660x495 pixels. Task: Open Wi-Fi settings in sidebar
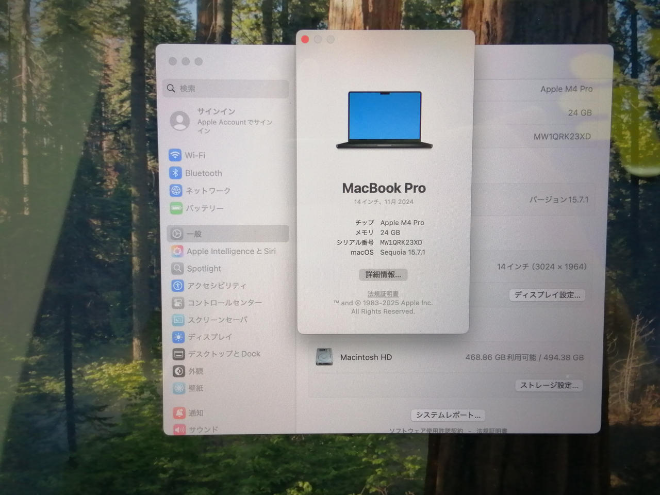(194, 155)
